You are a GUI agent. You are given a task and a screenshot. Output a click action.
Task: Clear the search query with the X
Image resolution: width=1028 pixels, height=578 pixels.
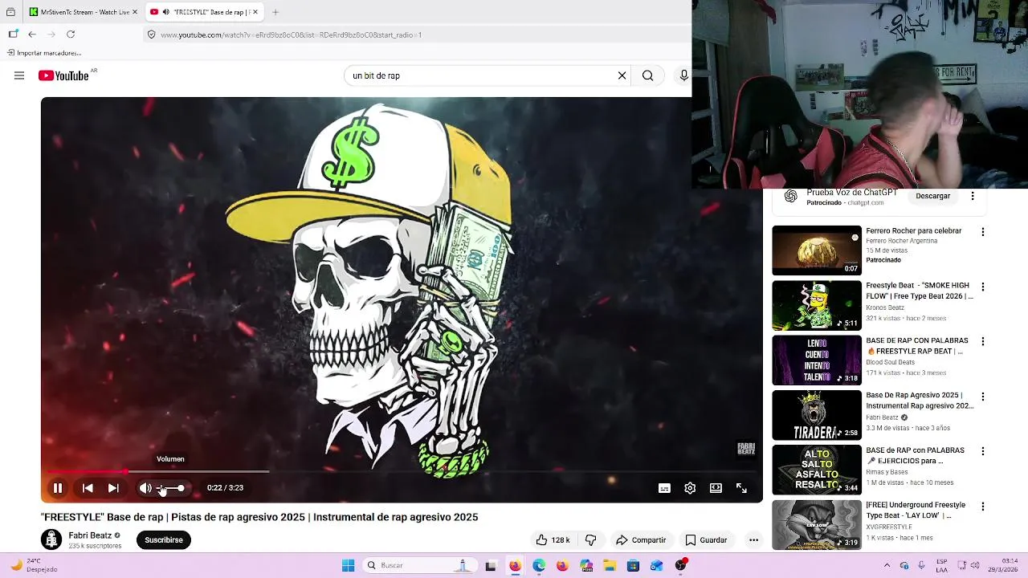[x=622, y=75]
